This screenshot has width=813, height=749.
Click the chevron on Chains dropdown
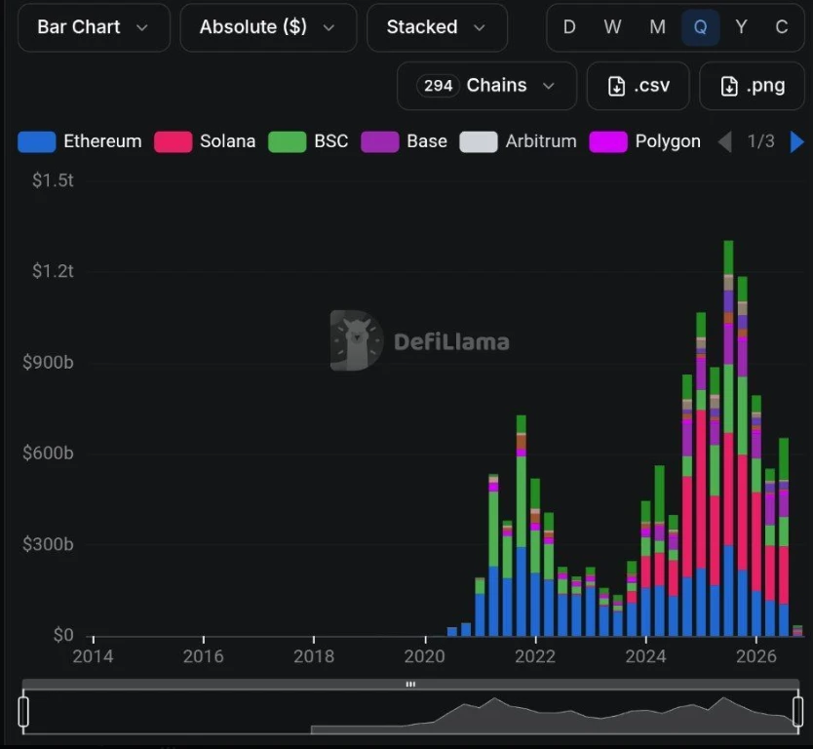(549, 86)
